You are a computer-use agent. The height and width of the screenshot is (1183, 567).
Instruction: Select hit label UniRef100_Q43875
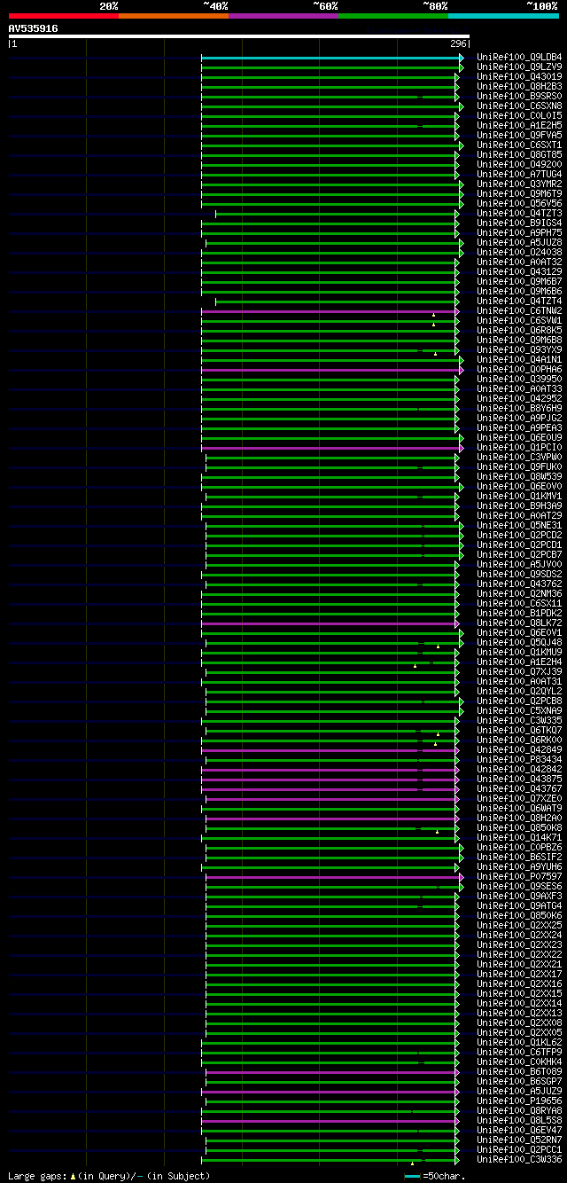[519, 780]
